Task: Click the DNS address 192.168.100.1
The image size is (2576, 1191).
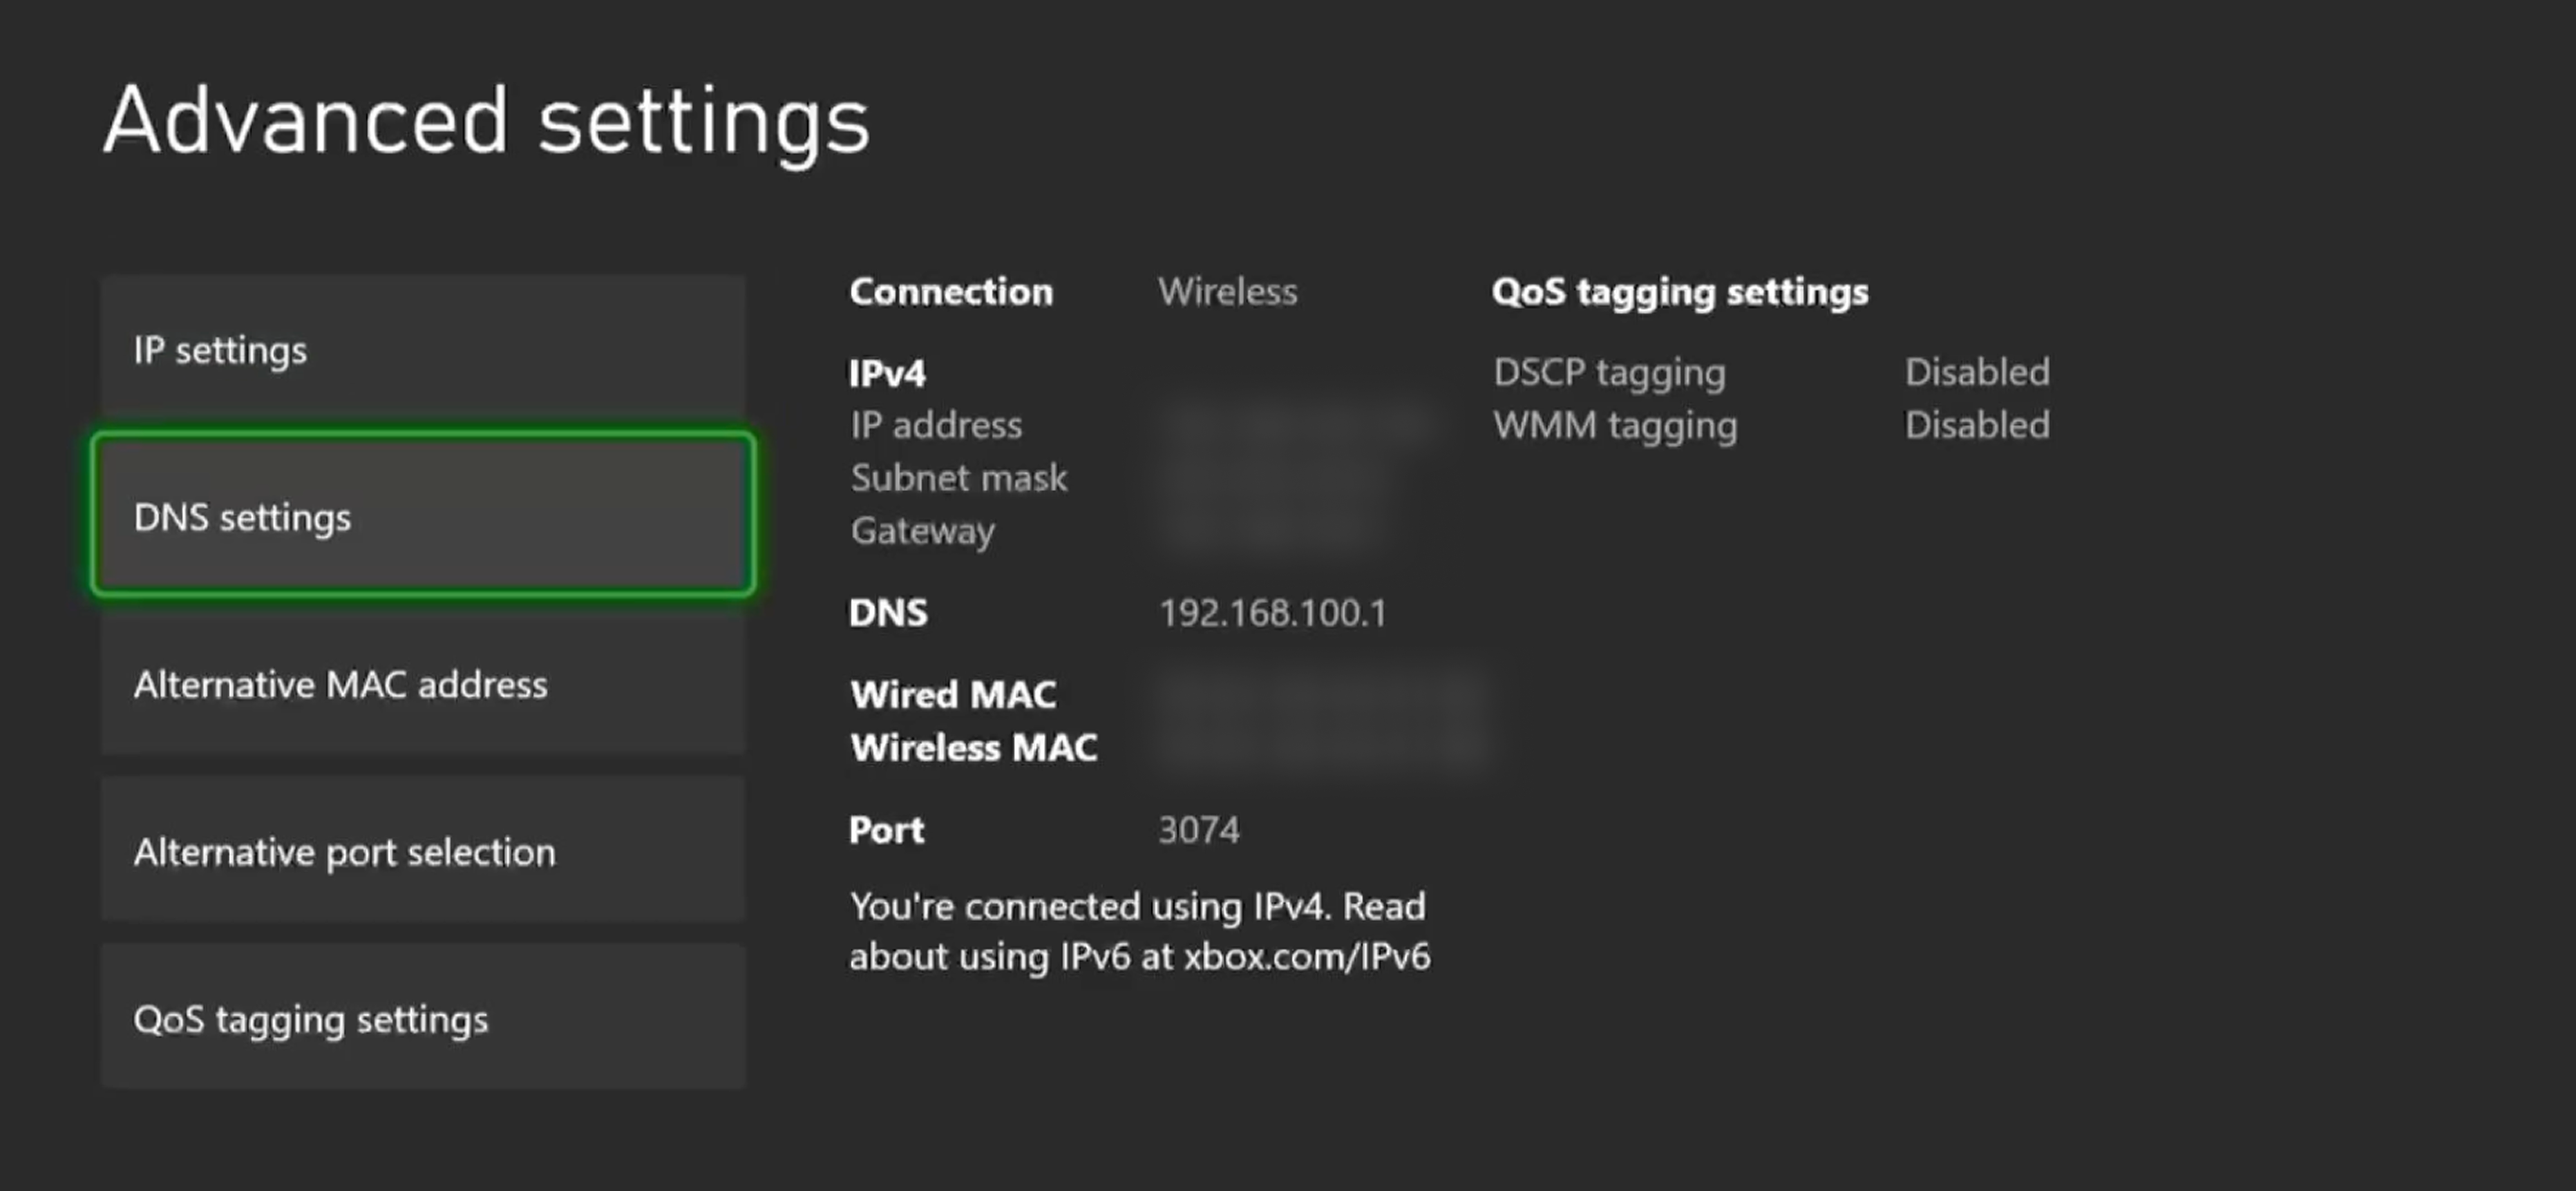Action: (x=1272, y=613)
